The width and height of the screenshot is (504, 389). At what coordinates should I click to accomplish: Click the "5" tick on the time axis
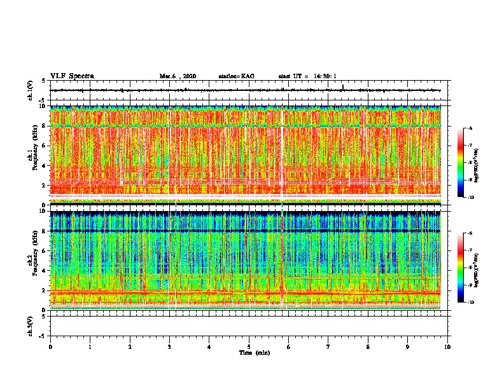tap(249, 346)
